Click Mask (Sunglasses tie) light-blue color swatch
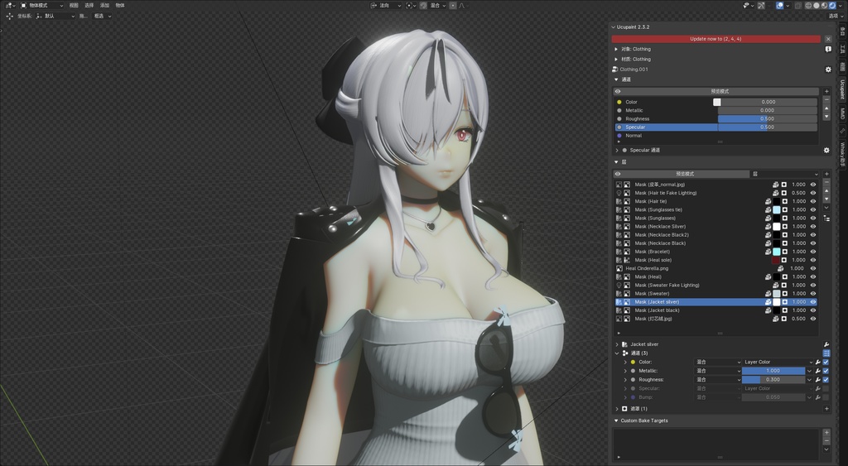The height and width of the screenshot is (466, 848). pos(777,209)
